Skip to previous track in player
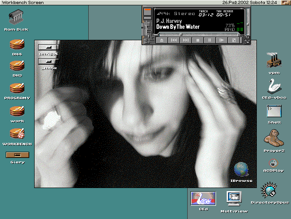 (174, 40)
